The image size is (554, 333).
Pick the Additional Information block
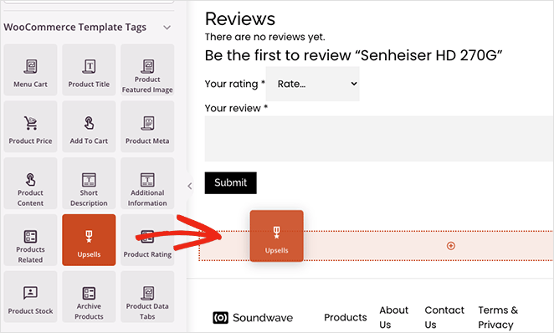pos(147,183)
